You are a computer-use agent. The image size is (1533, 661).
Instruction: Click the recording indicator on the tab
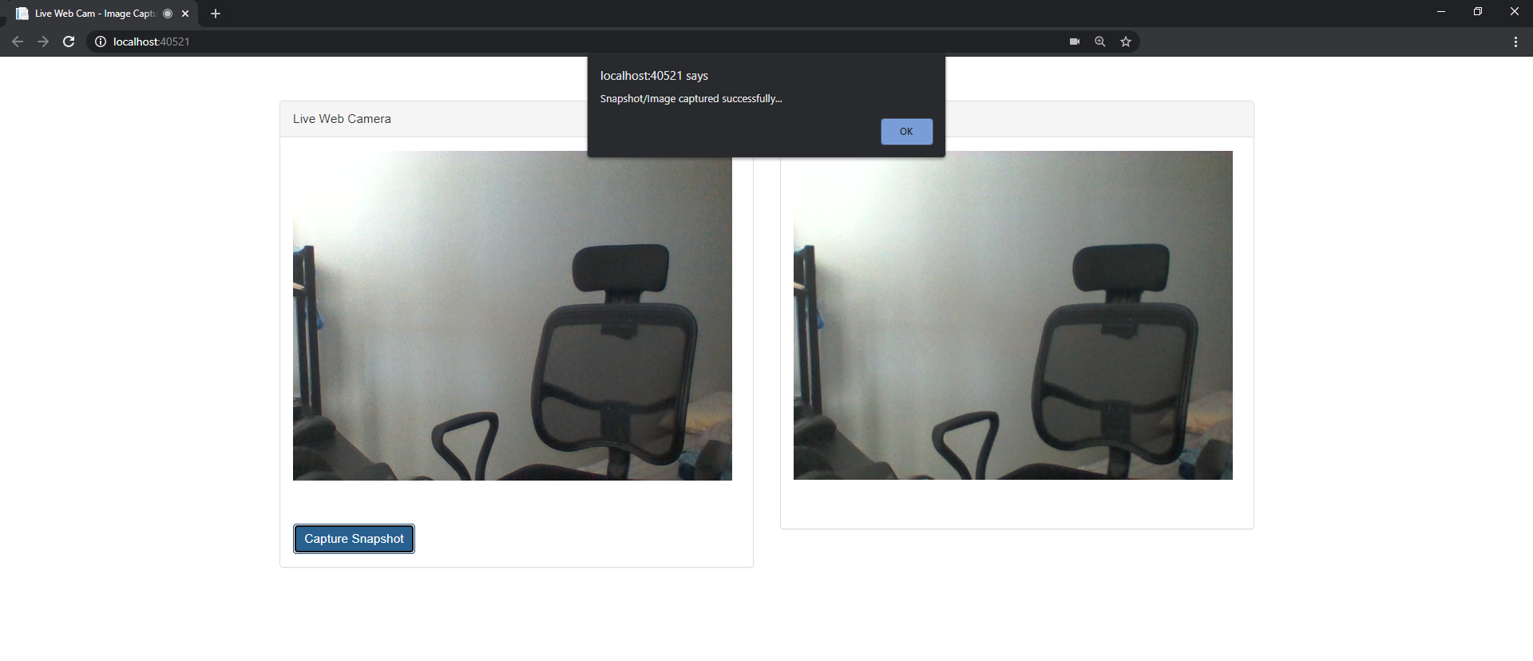[168, 14]
